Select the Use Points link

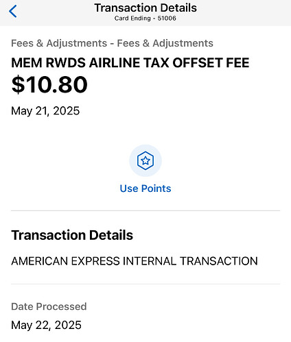coord(145,188)
